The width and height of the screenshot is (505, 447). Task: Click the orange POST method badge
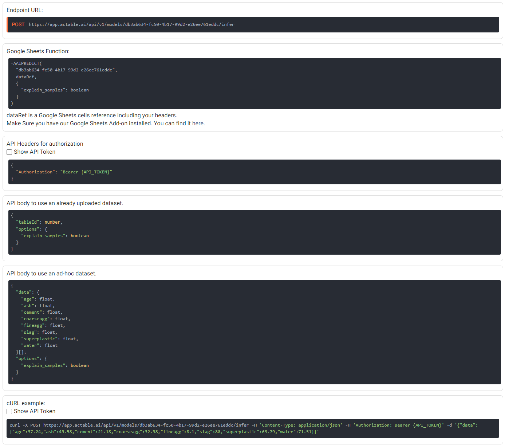point(18,24)
